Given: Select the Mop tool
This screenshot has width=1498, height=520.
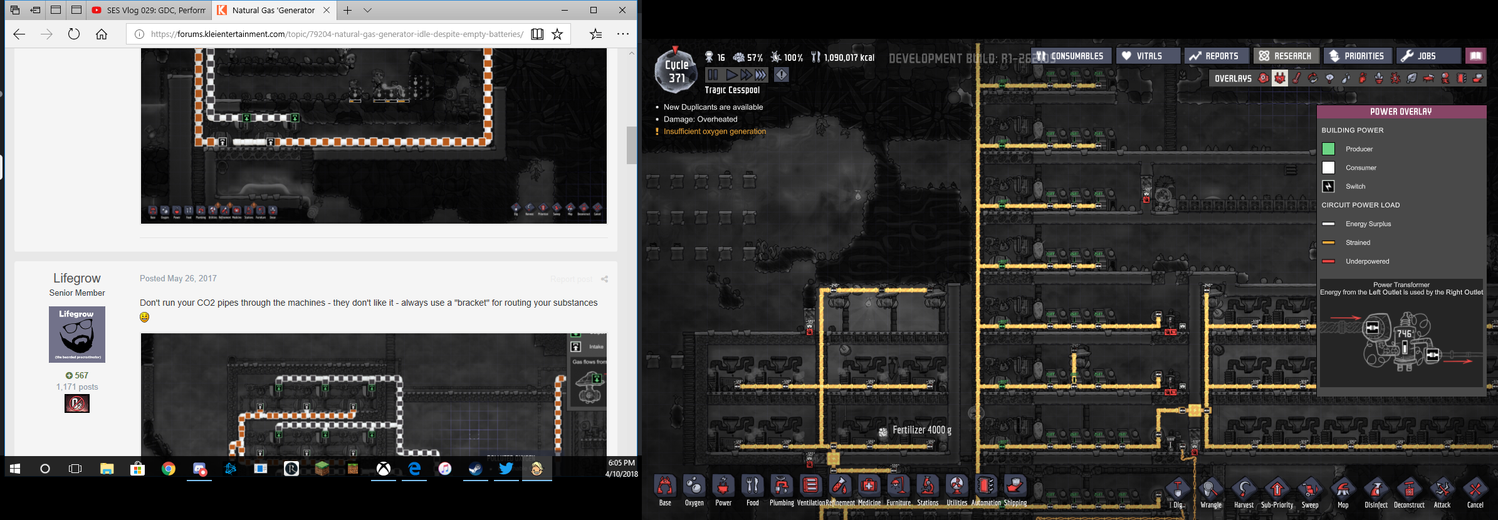Looking at the screenshot, I should [1343, 491].
